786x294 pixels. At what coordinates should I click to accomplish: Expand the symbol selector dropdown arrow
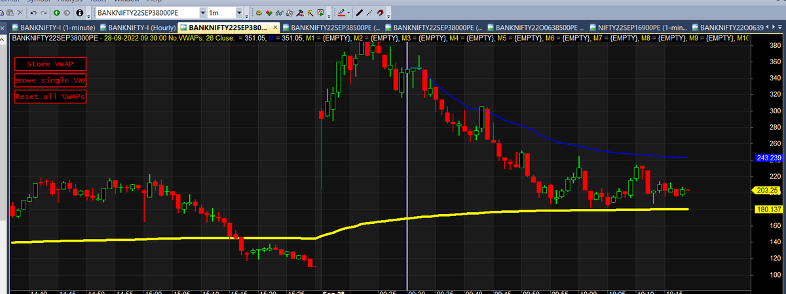point(202,13)
